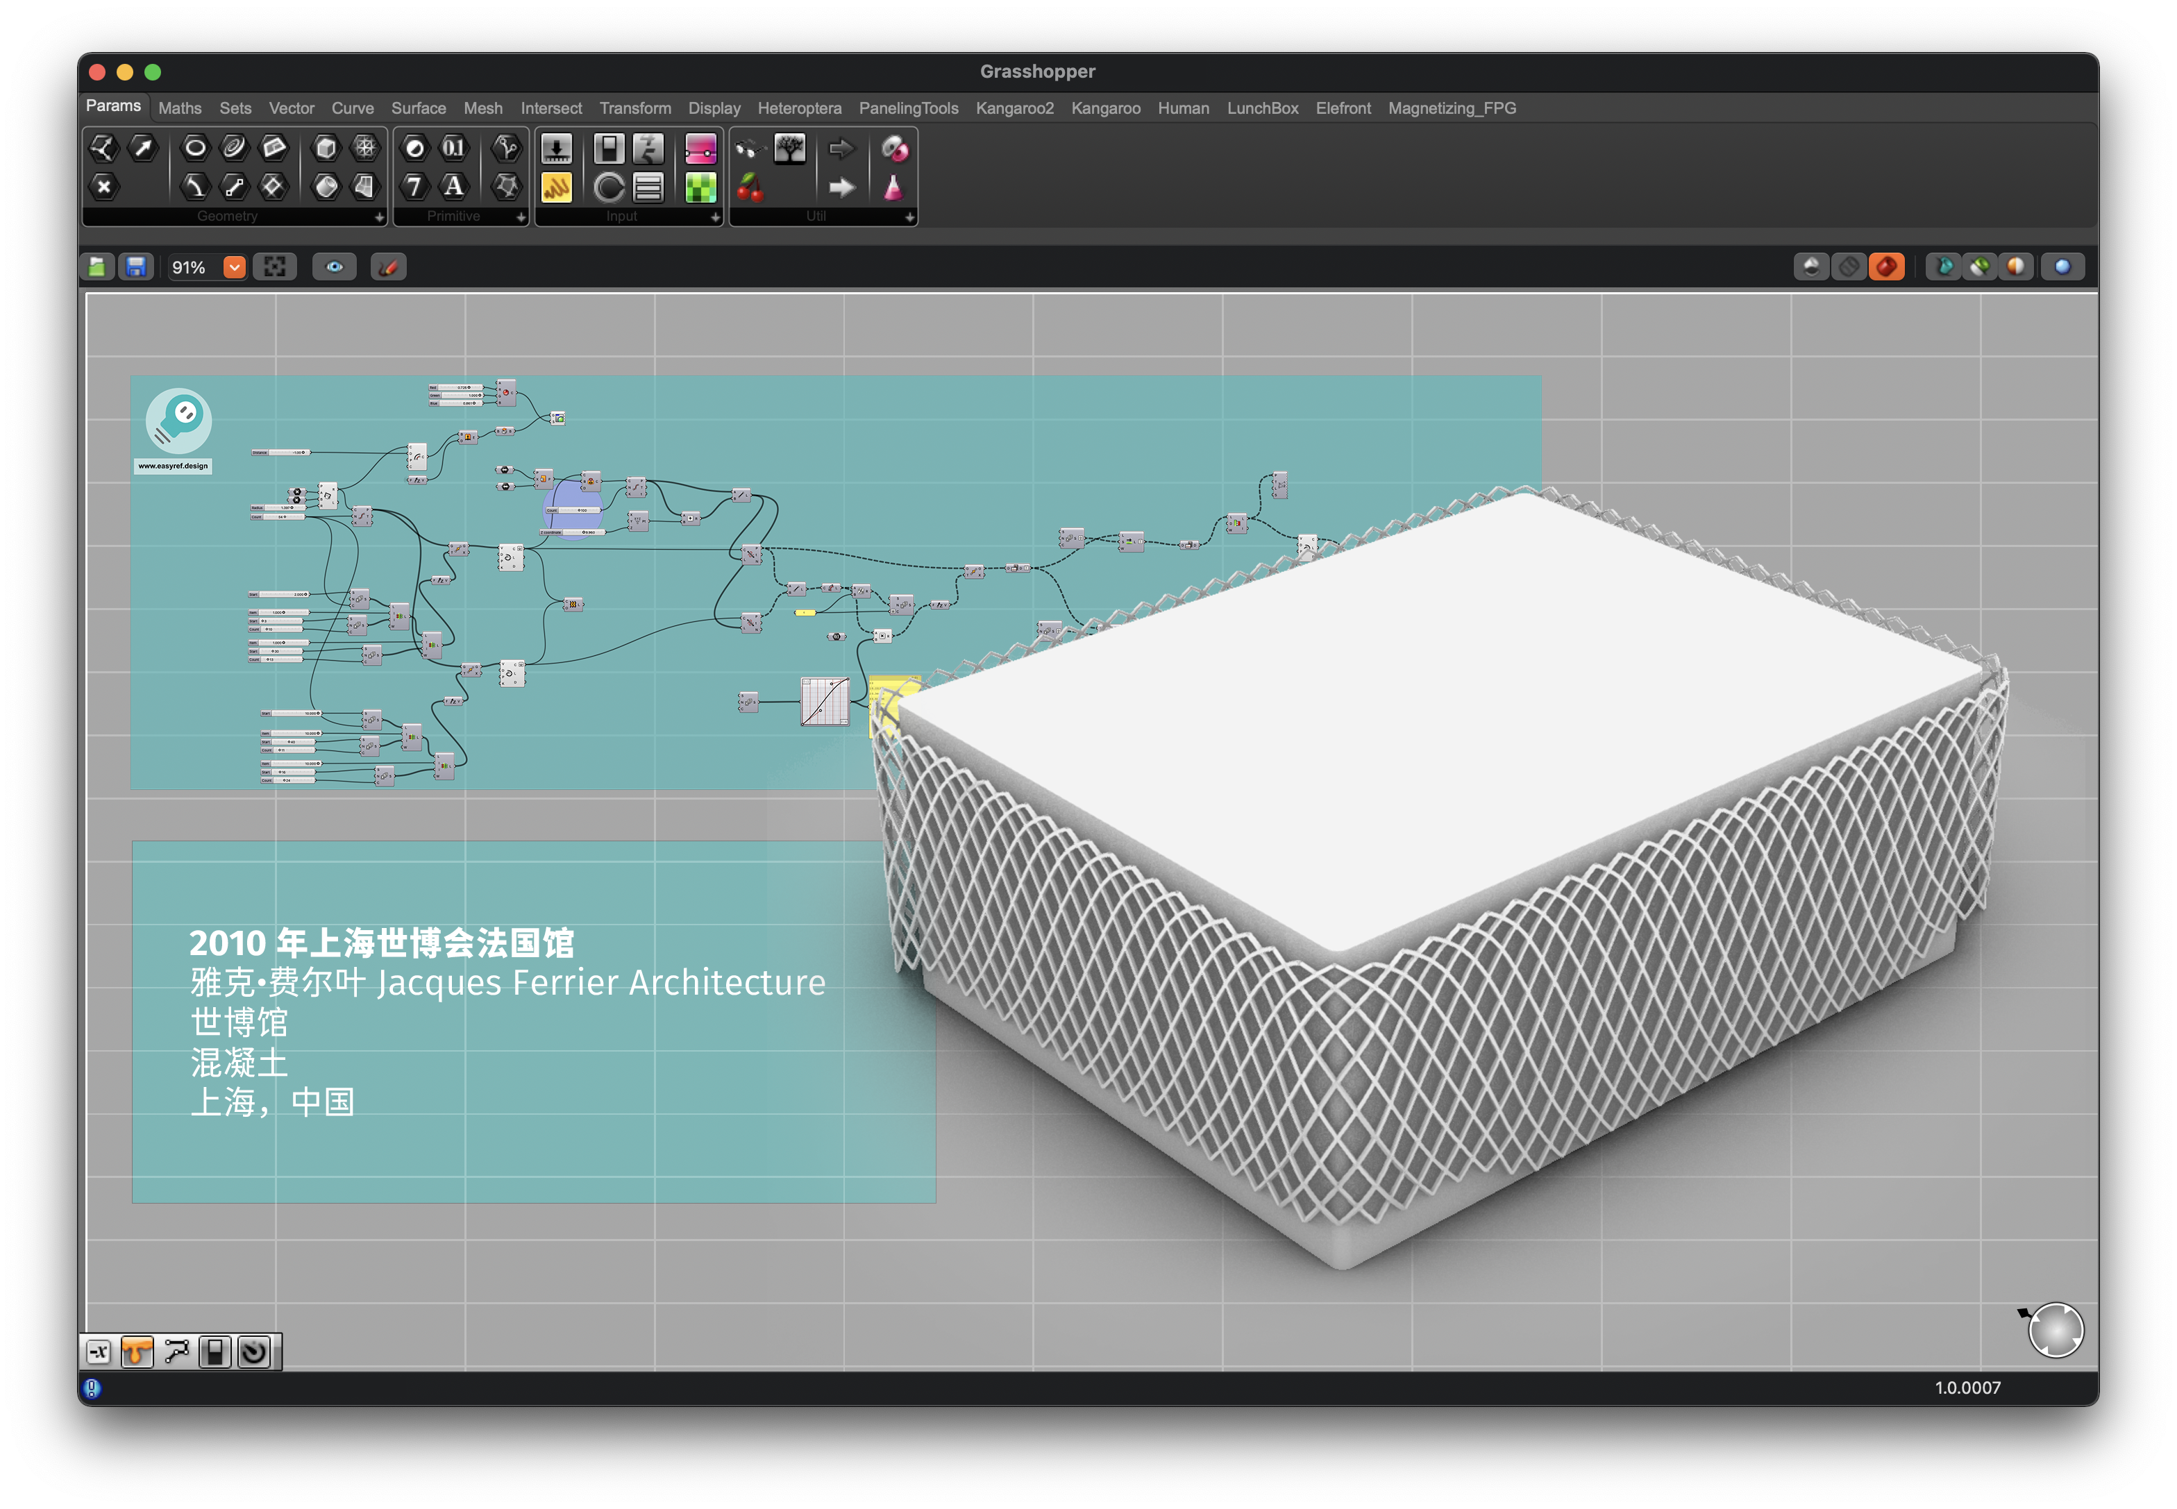Open the sketch pencil tool
The width and height of the screenshot is (2177, 1509).
[388, 267]
